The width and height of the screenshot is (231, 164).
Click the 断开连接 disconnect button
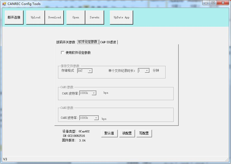pos(14,18)
